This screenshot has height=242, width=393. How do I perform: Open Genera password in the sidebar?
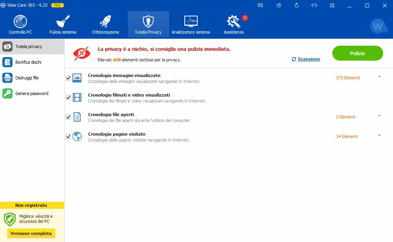coord(32,93)
